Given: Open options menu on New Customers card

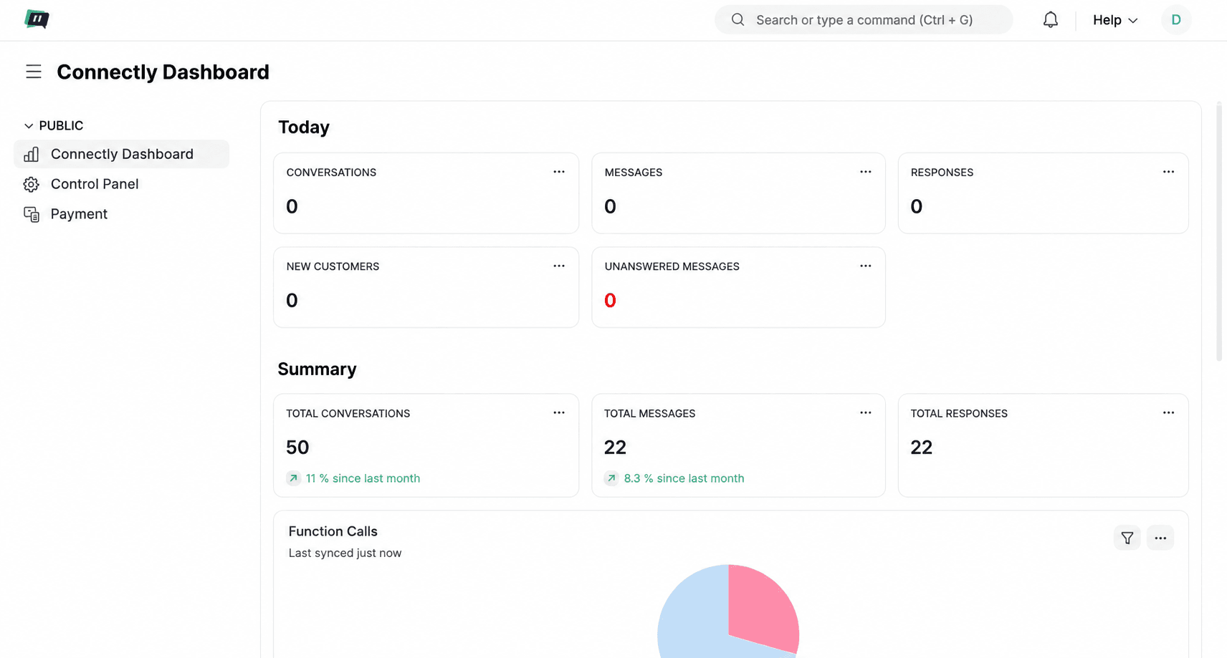Looking at the screenshot, I should click(x=559, y=266).
